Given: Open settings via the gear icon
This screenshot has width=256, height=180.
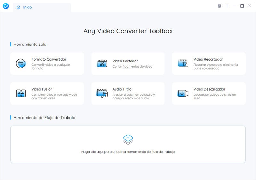Looking at the screenshot, I should tap(220, 6).
